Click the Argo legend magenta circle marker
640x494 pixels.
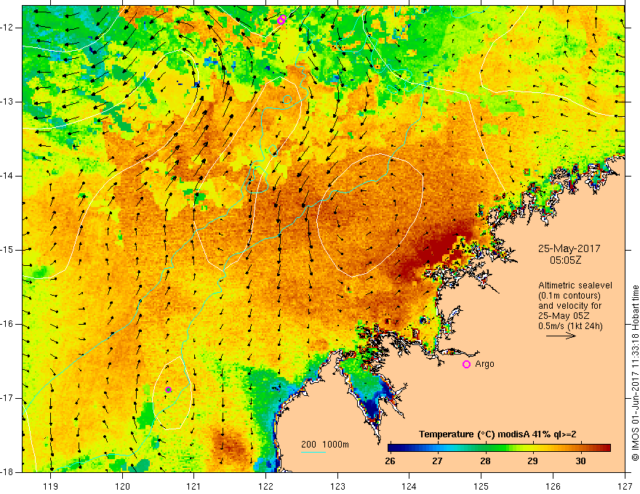[x=466, y=364]
